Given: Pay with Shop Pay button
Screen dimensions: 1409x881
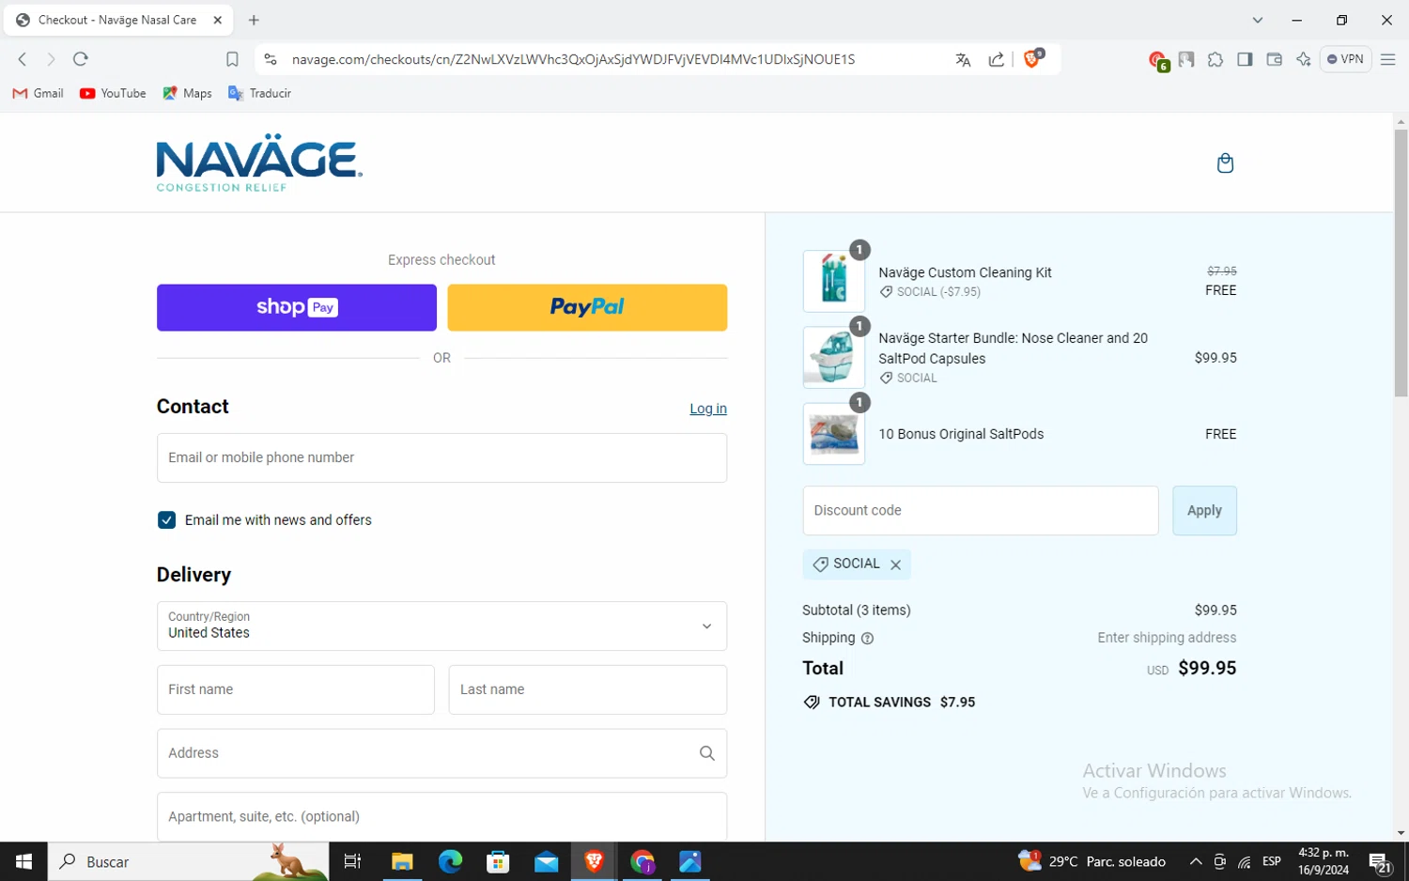Looking at the screenshot, I should (x=297, y=307).
